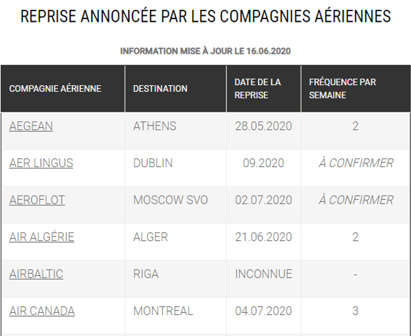Select the RIGA destination cell
Viewport: 411px width, 336px height.
(x=175, y=279)
